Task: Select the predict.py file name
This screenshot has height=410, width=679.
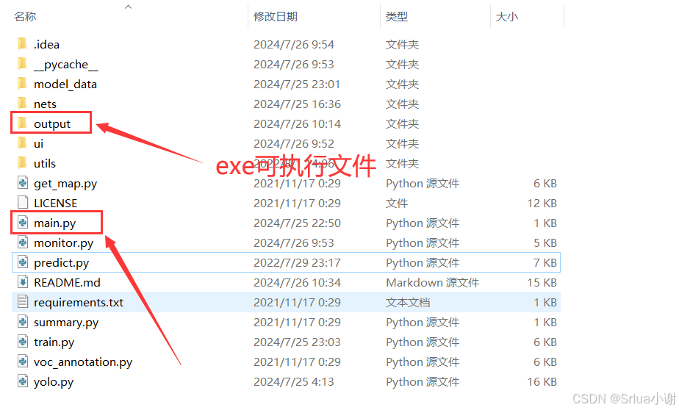Action: (x=62, y=263)
